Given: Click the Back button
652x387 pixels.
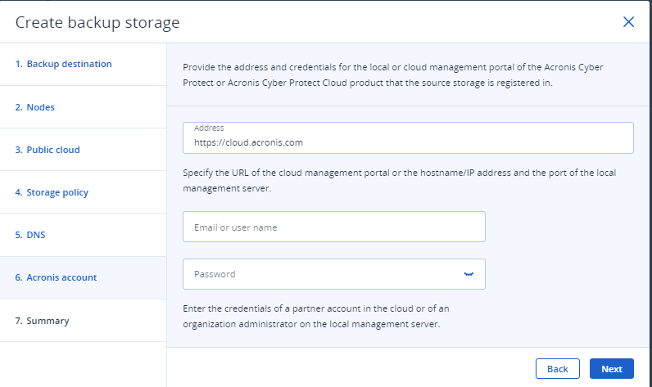Looking at the screenshot, I should coord(557,369).
